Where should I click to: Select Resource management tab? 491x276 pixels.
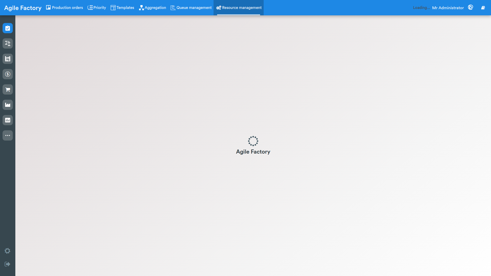[x=239, y=8]
